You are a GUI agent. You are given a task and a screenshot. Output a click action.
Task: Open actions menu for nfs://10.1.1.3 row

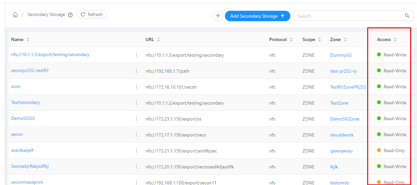click(x=136, y=55)
